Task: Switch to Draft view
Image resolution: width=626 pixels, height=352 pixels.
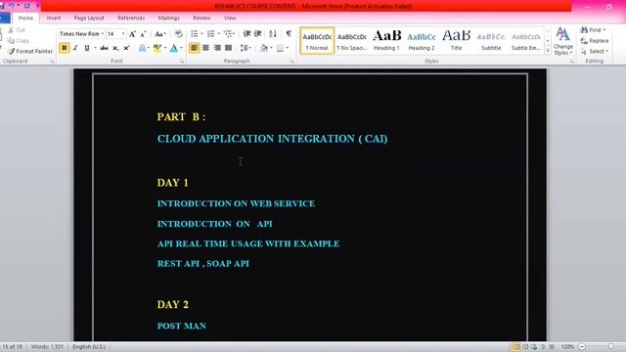Action: click(552, 347)
